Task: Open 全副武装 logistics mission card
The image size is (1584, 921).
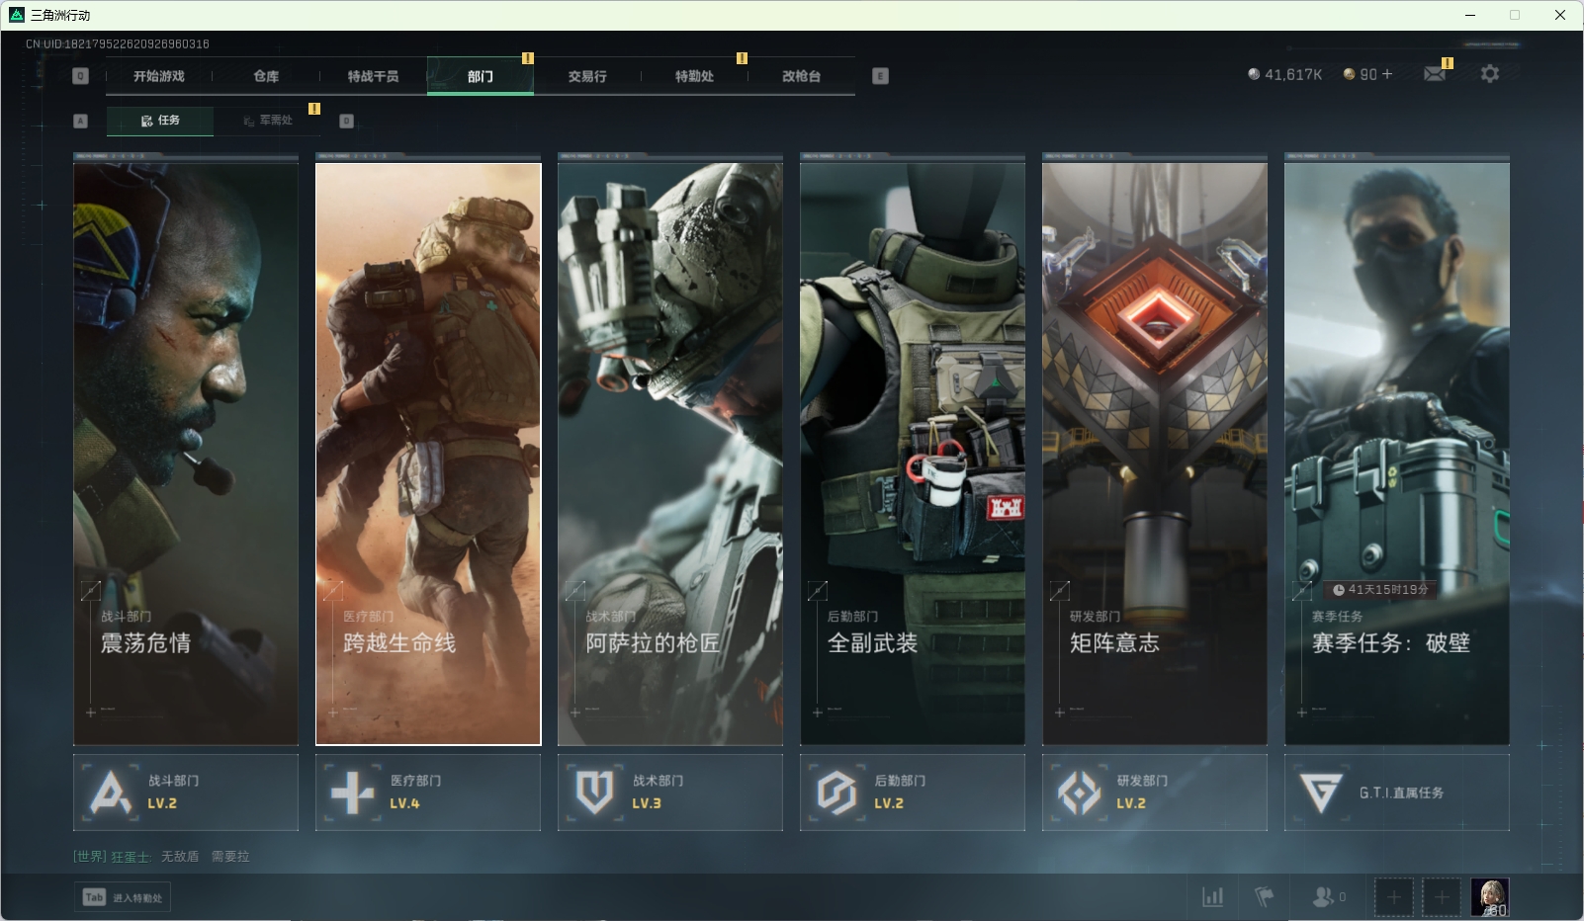Action: tap(913, 454)
